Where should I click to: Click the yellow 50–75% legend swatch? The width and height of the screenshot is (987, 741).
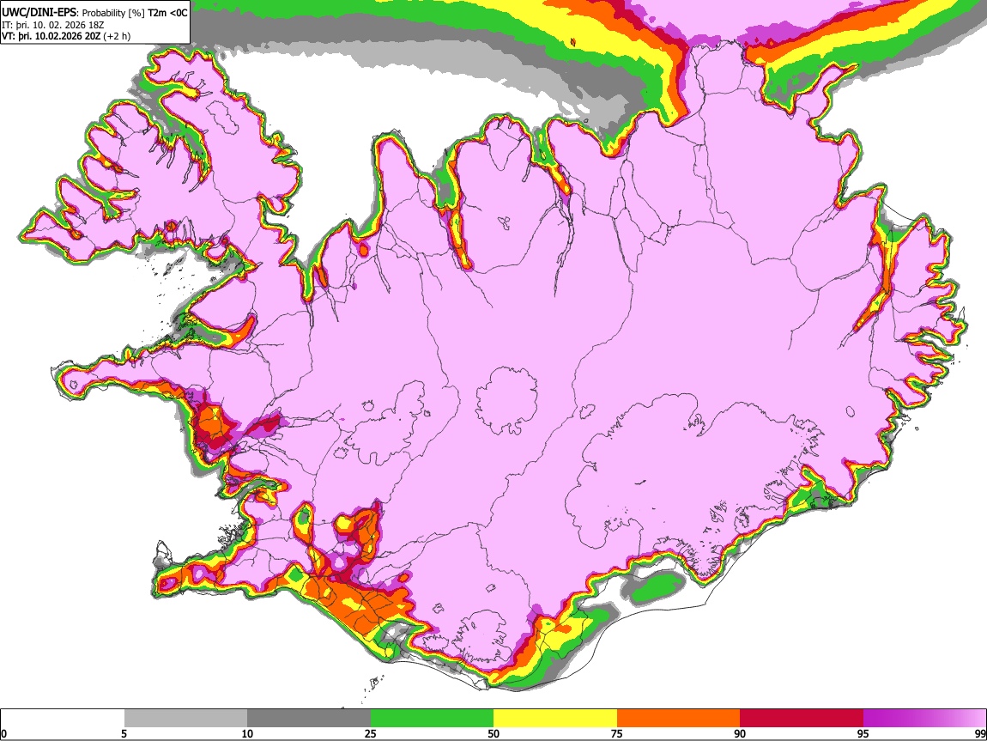point(555,719)
